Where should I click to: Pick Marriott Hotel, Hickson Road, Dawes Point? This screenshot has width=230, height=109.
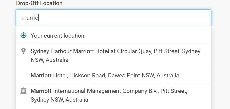click(114, 75)
